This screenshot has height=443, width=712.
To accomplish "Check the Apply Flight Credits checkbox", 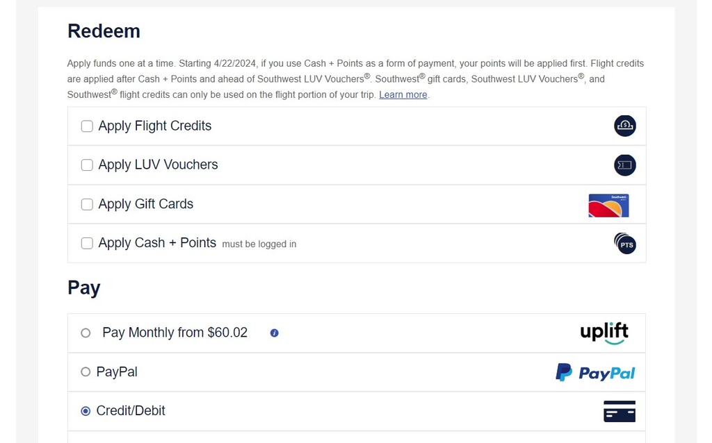I will (x=87, y=126).
